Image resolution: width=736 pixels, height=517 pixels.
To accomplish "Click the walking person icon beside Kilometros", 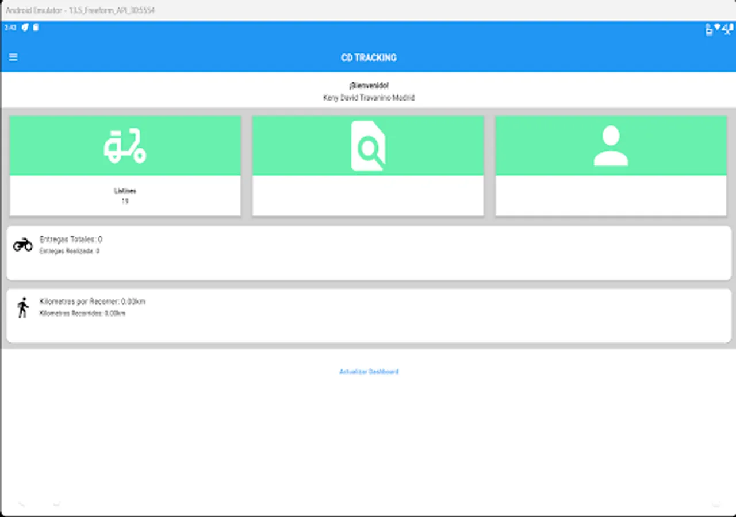I will click(22, 308).
